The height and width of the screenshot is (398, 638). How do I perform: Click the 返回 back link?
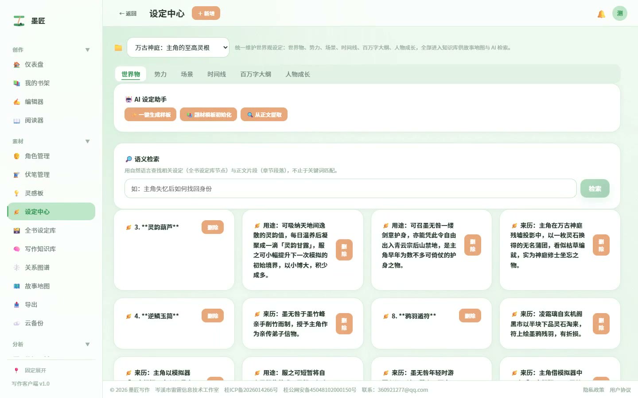(128, 14)
